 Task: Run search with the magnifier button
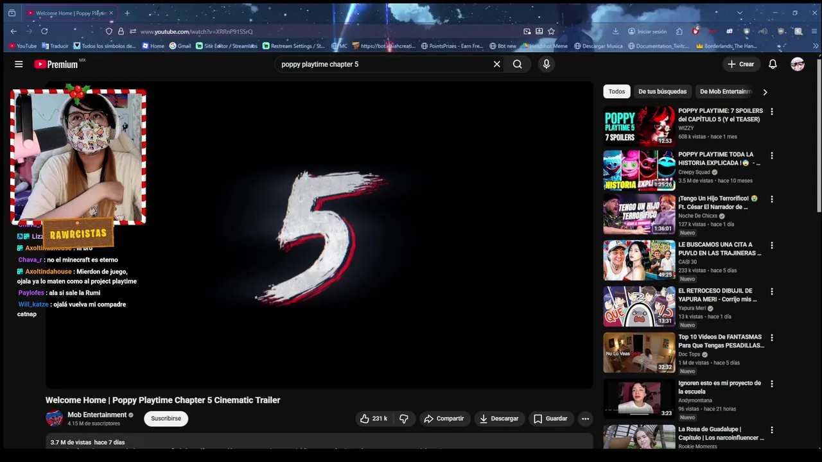pos(518,64)
